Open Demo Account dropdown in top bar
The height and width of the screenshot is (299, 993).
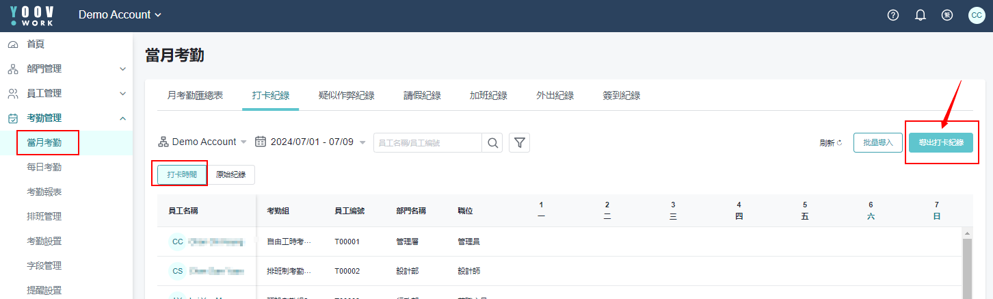120,15
